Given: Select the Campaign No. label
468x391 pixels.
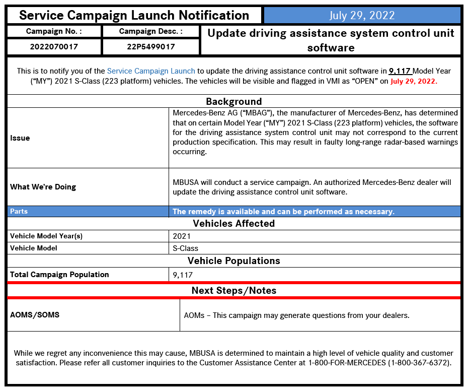Looking at the screenshot, I should pyautogui.click(x=54, y=31).
